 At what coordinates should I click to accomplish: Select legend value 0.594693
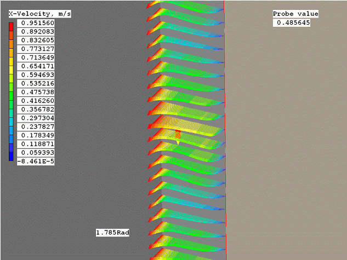pos(36,74)
